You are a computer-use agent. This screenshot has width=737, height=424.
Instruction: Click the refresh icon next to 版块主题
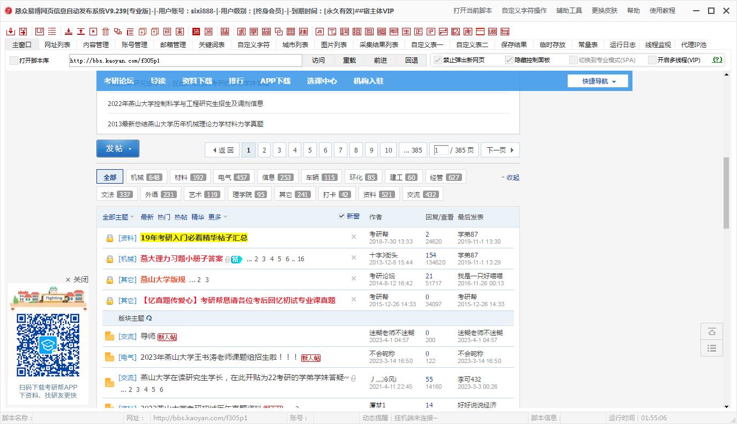tap(149, 318)
